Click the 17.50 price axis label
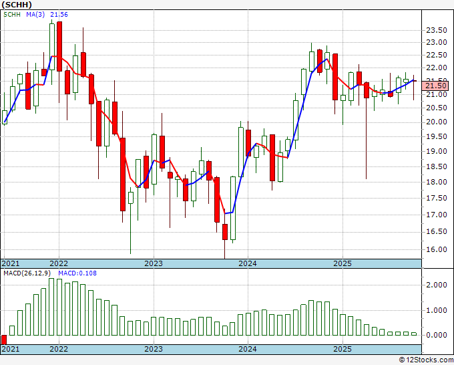Screen dimensions: 454x365 click(x=437, y=198)
